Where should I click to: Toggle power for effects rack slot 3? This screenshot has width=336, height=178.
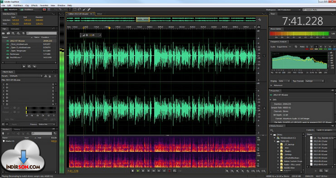[7, 91]
